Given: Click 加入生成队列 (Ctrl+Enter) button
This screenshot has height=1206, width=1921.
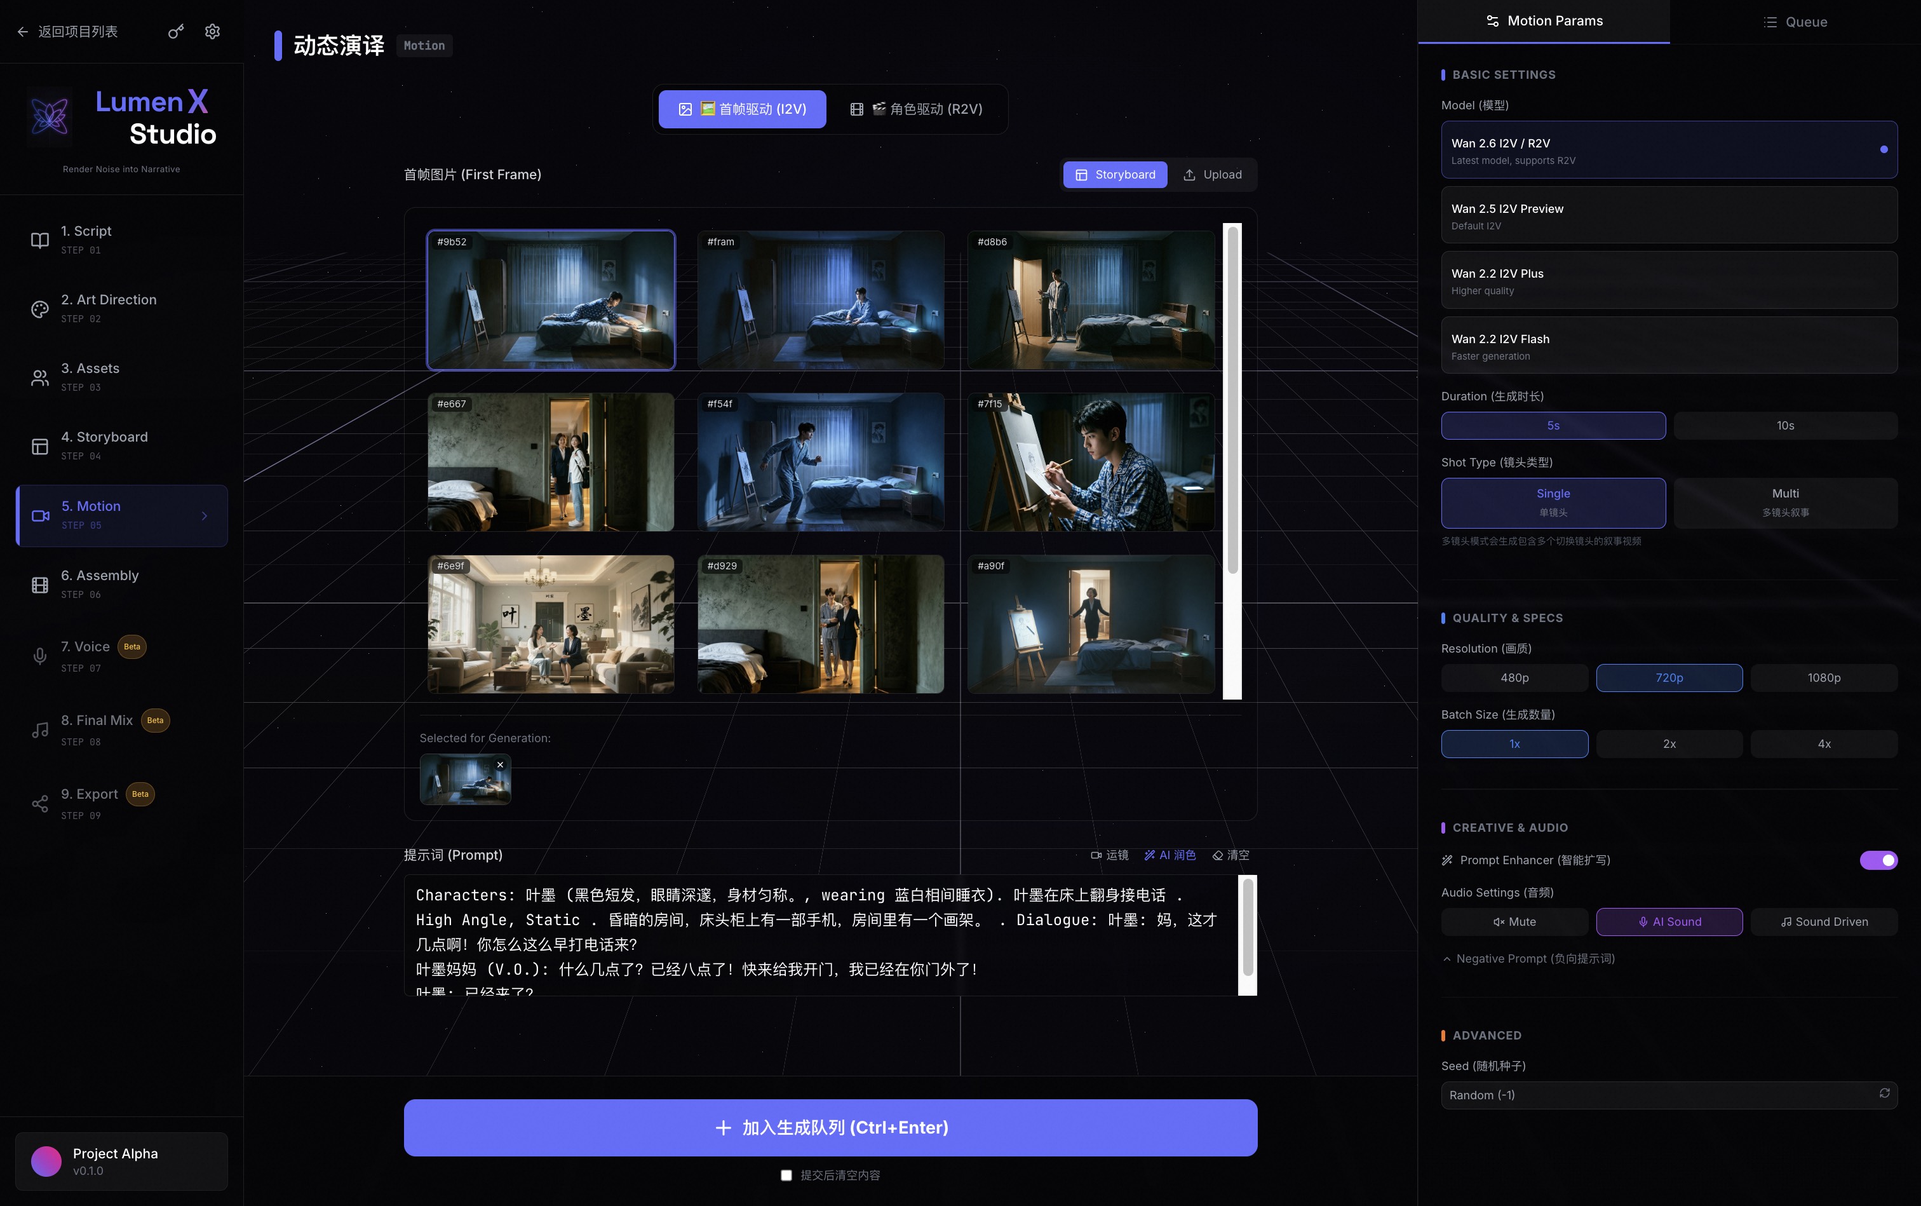Looking at the screenshot, I should [x=830, y=1127].
